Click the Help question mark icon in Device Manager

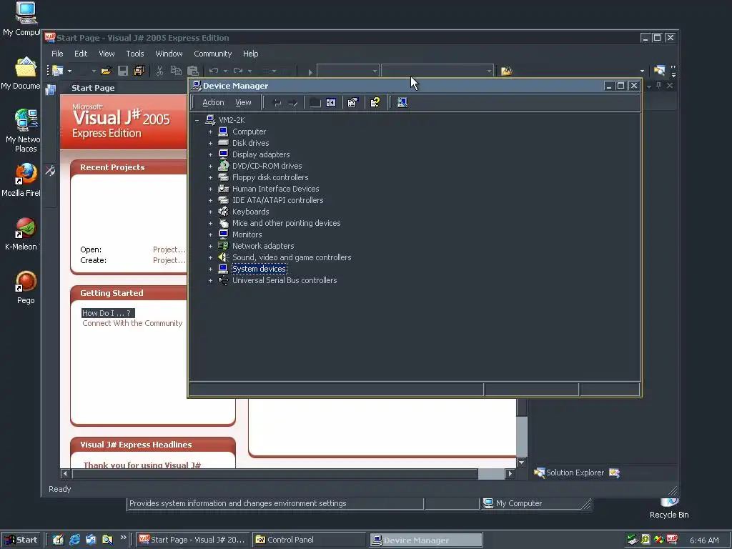375,102
